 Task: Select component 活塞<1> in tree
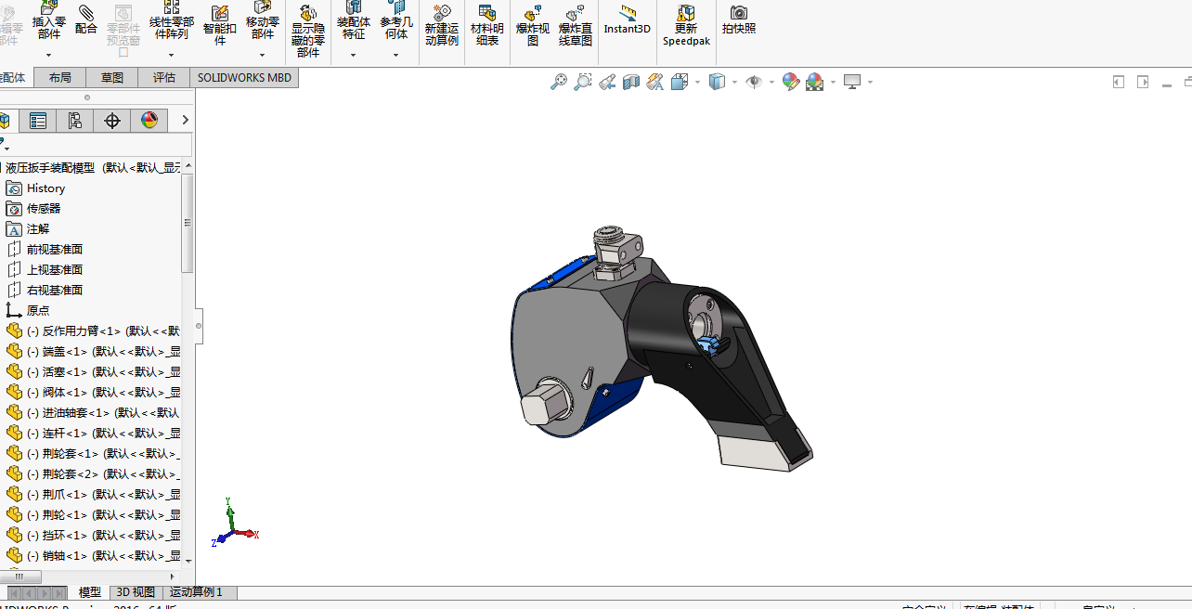93,371
